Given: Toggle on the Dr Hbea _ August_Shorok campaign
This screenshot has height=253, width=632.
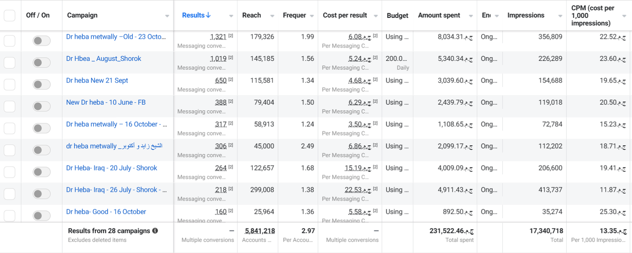Looking at the screenshot, I should [x=41, y=62].
